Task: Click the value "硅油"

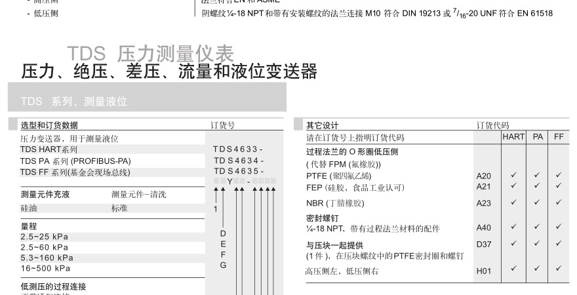Action: point(29,208)
